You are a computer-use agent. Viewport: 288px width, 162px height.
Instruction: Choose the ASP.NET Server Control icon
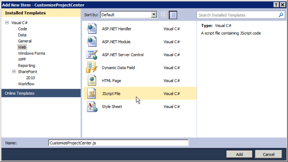tap(92, 55)
